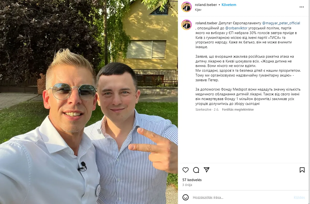Open the caption profile avatar of roland.tseber
The image size is (310, 204).
pos(186,25)
